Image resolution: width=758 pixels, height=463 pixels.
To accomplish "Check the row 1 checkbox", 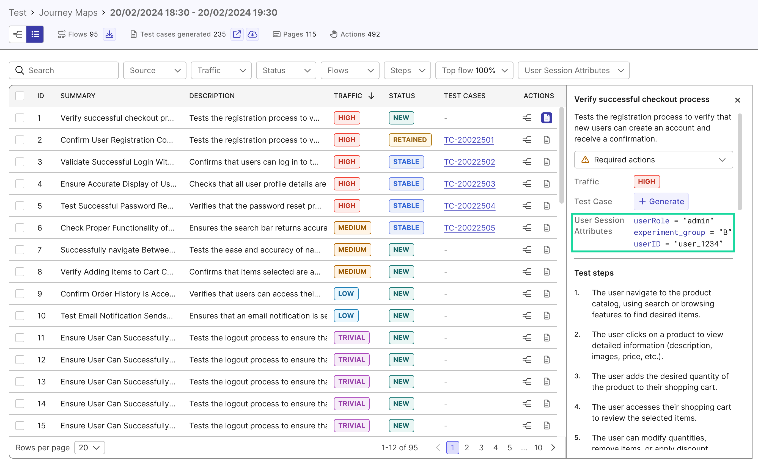I will pyautogui.click(x=20, y=118).
